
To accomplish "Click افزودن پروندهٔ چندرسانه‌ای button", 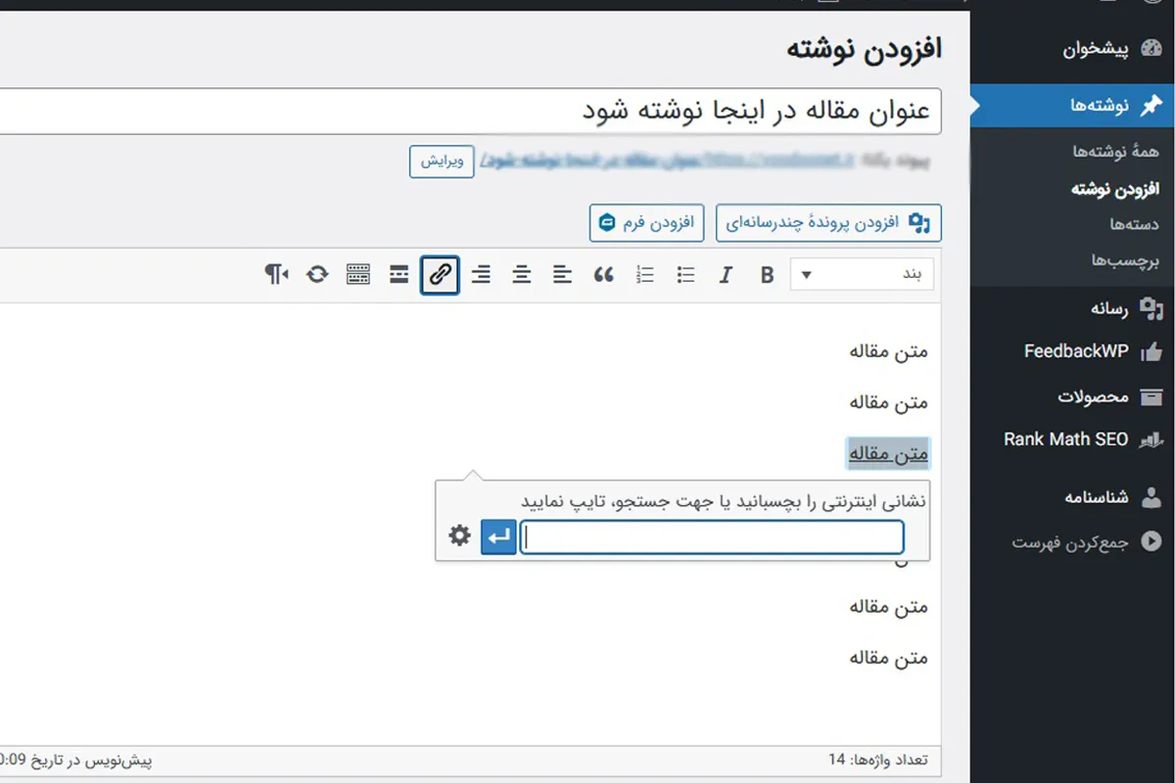I will click(828, 223).
